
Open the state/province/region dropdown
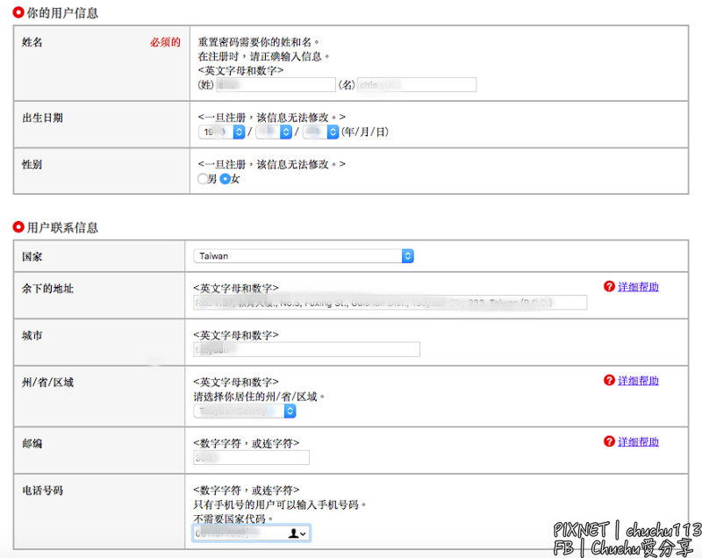pyautogui.click(x=245, y=411)
